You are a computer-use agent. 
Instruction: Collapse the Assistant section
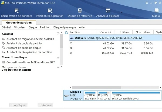click(x=58, y=34)
